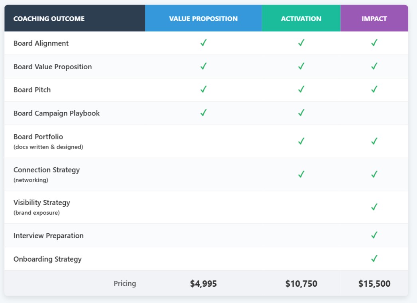Click the Pricing label in footer row
417x303 pixels.
125,283
